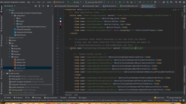Screen dimensions: 186x104
Task: Expand the drawable folder
Action: coord(9,49)
